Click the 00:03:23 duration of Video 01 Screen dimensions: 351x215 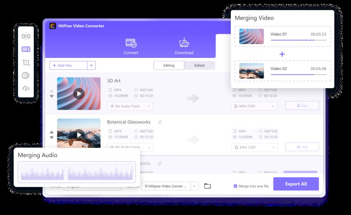point(319,34)
